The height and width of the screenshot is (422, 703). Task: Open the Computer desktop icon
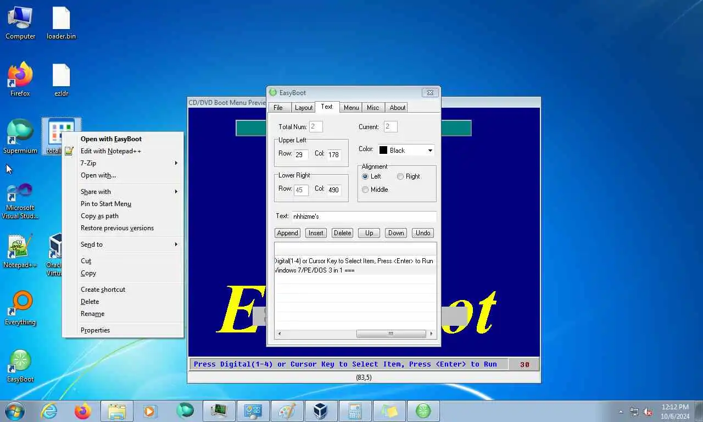click(20, 23)
